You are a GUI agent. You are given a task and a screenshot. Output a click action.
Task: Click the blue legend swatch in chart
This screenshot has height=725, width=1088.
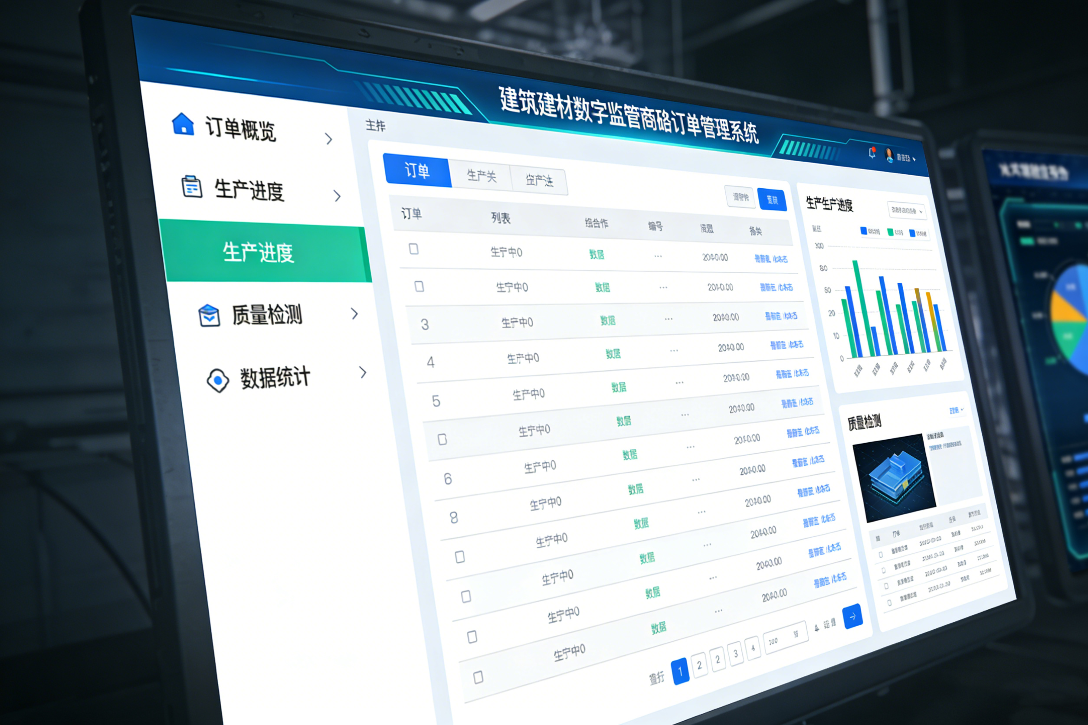click(863, 231)
